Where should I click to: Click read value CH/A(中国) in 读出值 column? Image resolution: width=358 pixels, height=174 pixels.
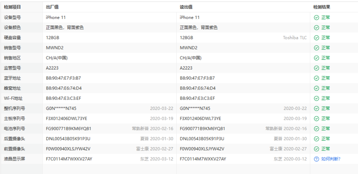[x=191, y=58]
